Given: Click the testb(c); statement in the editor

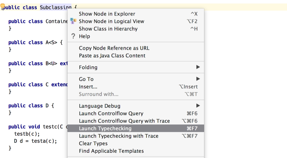Looking at the screenshot, I should pos(27,134).
